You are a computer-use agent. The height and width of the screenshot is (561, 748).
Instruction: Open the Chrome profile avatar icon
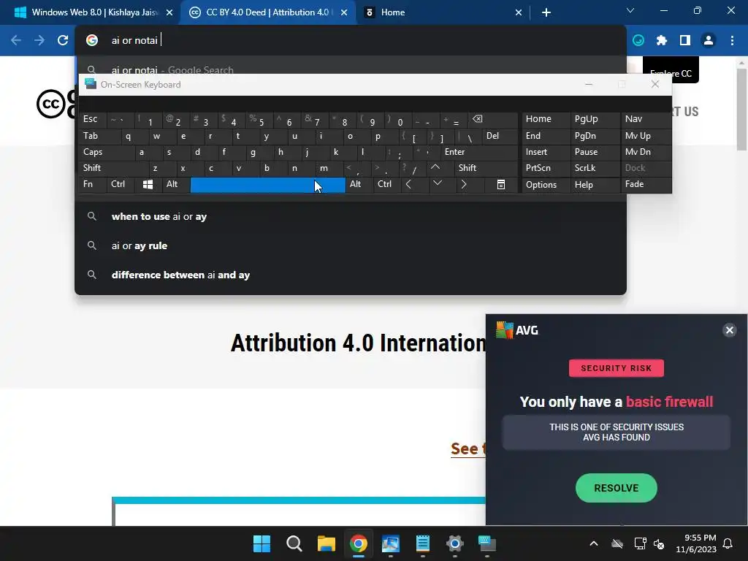[x=709, y=41]
